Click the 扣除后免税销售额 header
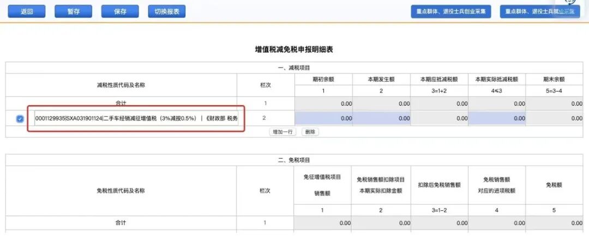 (x=439, y=185)
